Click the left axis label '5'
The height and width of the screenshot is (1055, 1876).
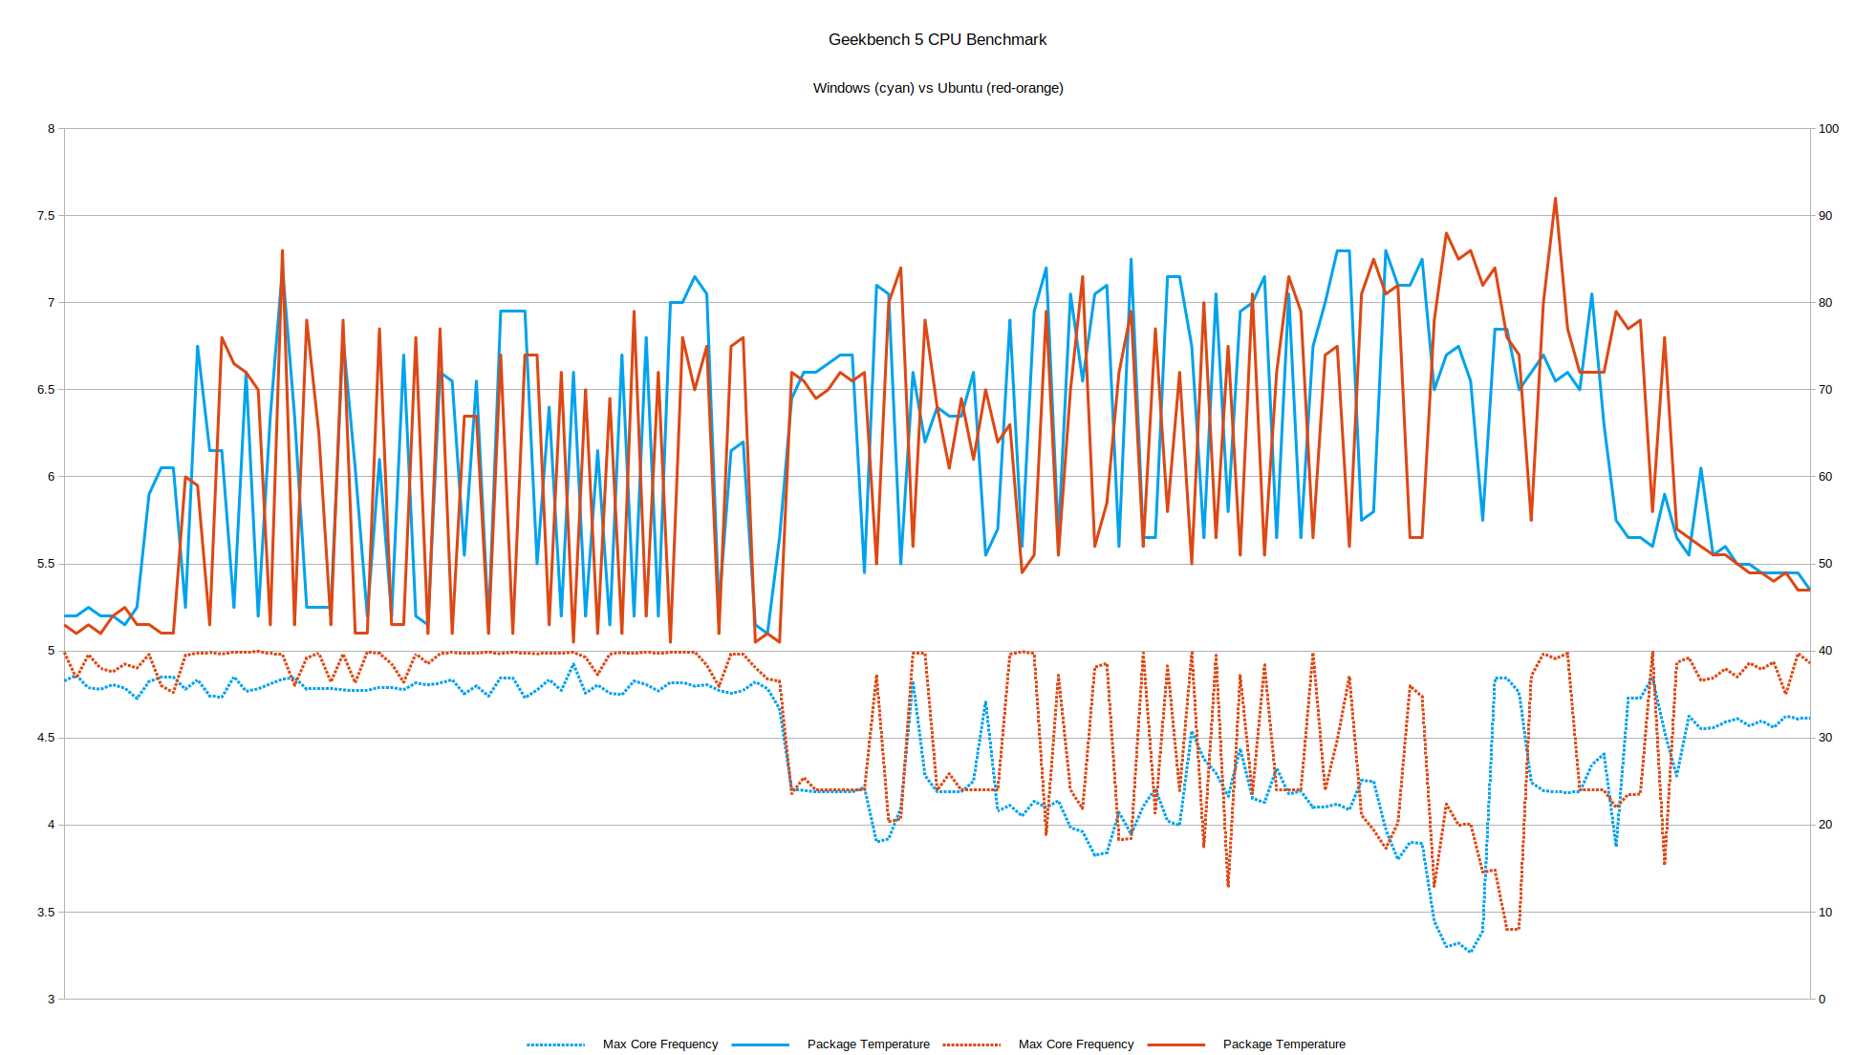coord(52,651)
